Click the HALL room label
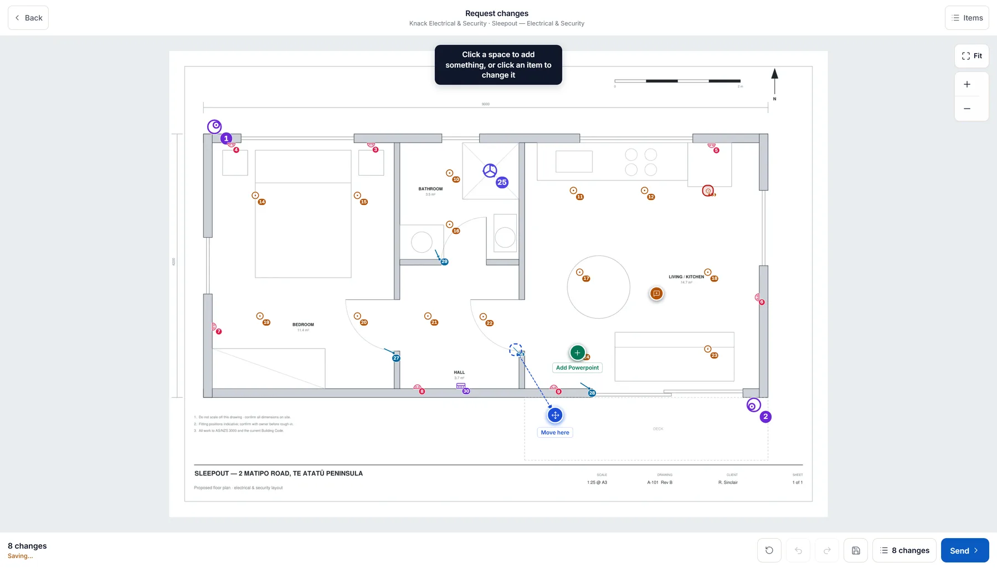Image resolution: width=997 pixels, height=568 pixels. pos(459,372)
